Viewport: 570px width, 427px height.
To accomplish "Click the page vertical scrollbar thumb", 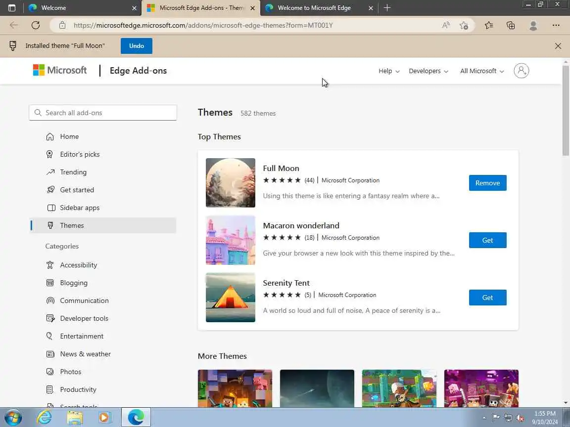I will (x=565, y=111).
